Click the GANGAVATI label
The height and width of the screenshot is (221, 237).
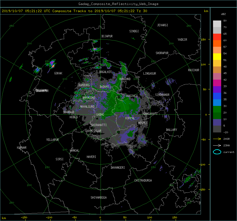(x=150, y=114)
